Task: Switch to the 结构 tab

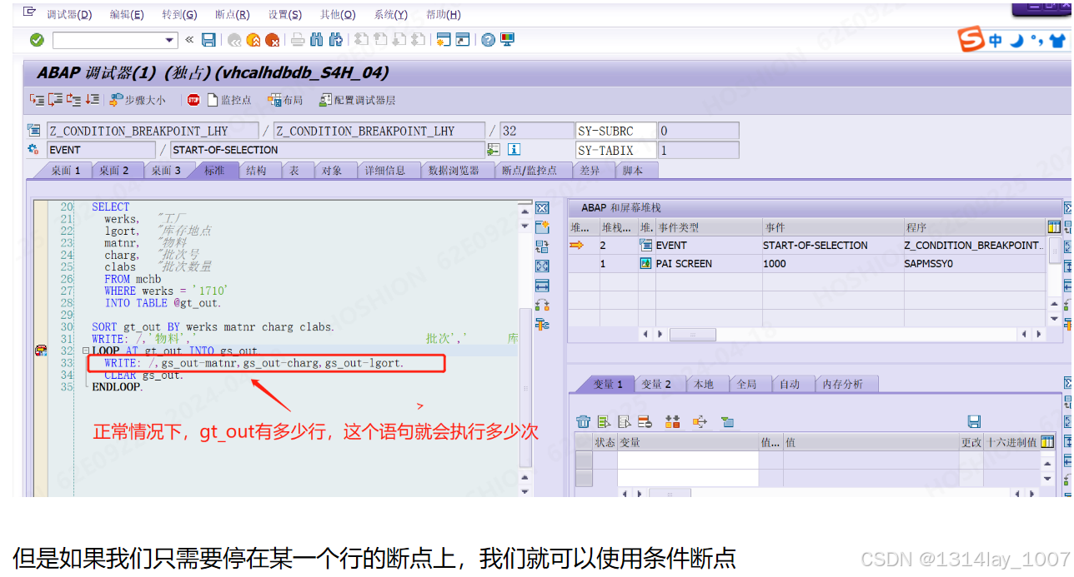Action: (257, 171)
